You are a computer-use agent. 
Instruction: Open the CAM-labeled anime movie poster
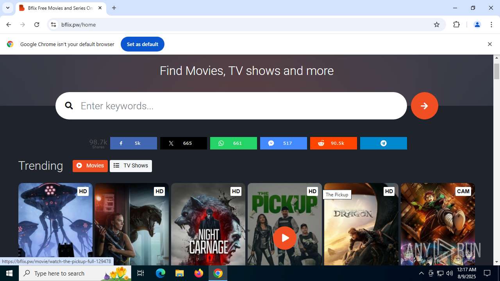438,224
